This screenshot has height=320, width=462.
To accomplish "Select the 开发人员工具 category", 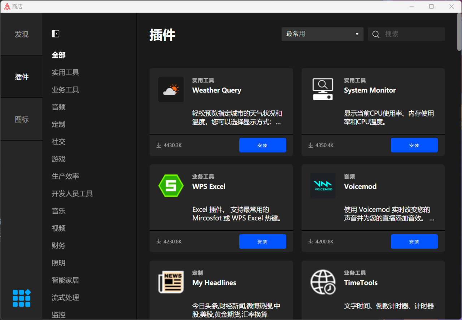I will pos(72,193).
